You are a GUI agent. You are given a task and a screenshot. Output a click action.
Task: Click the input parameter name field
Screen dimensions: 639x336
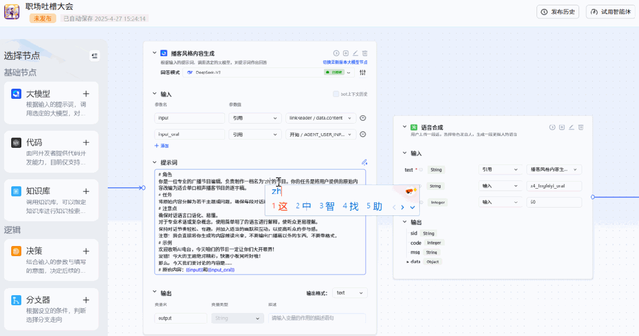[190, 118]
